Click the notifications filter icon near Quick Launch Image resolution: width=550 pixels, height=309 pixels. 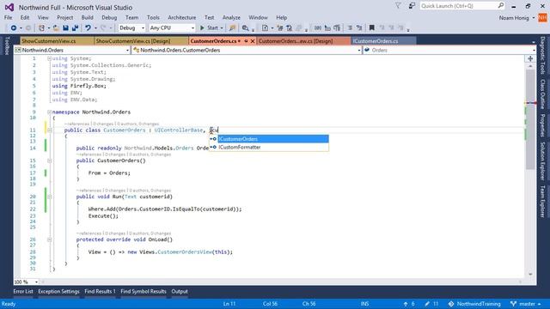click(x=398, y=6)
